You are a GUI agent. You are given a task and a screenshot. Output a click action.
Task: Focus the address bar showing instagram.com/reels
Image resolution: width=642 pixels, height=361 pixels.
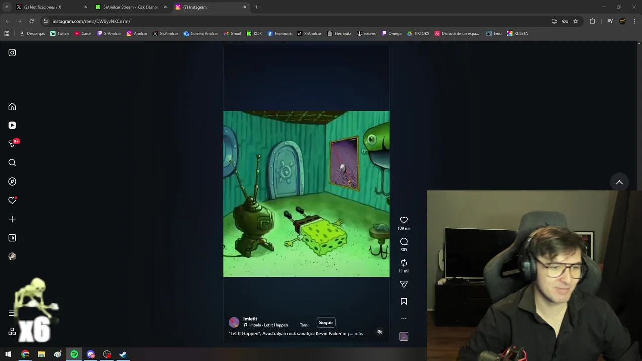(x=296, y=21)
